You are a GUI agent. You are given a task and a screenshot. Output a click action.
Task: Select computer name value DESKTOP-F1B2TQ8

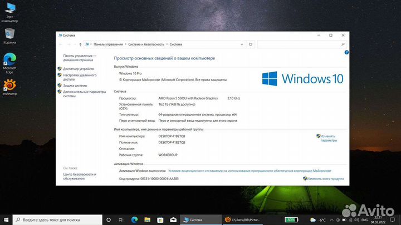172,136
